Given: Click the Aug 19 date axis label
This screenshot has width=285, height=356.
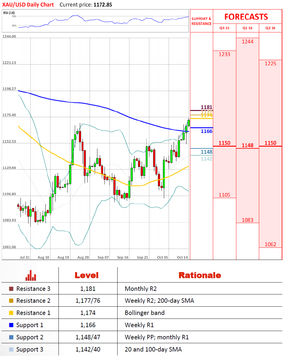Looking at the screenshot, I should click(63, 258).
